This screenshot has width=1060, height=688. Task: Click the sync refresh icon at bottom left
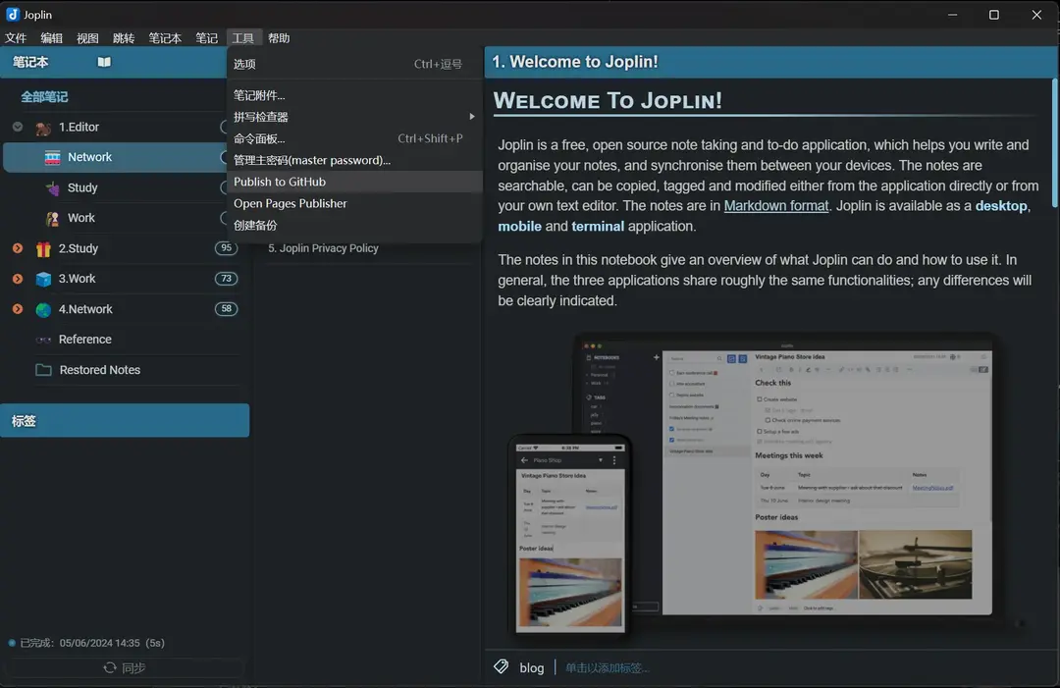tap(109, 667)
